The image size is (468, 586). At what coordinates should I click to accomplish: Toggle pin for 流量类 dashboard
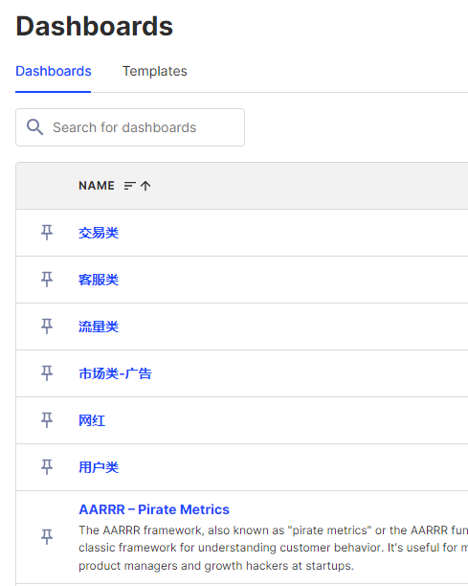click(x=47, y=327)
